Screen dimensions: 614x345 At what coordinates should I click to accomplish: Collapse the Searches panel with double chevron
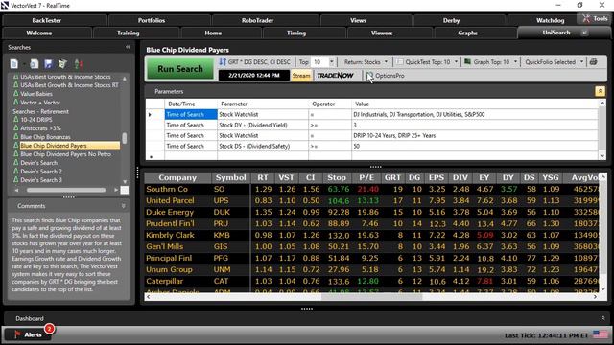128,47
